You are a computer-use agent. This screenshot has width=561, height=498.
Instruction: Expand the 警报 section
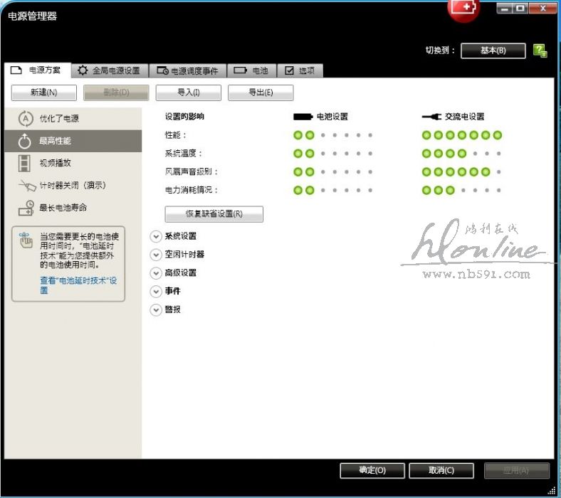(156, 310)
